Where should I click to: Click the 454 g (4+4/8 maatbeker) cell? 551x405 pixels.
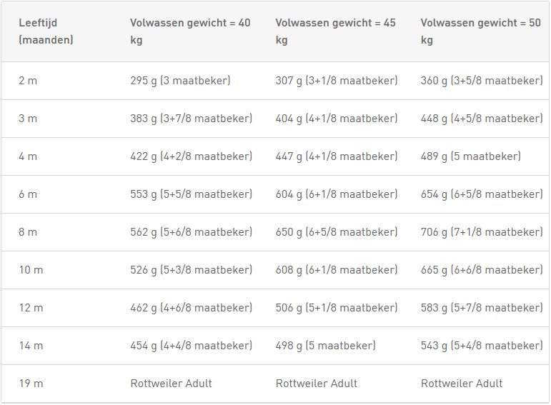coord(191,346)
